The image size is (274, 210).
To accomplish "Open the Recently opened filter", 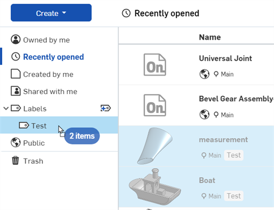I will [47, 57].
